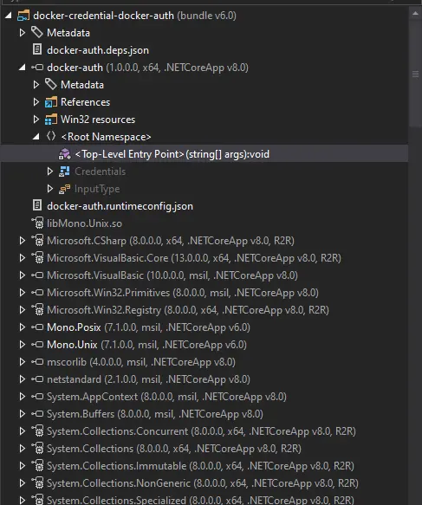422x505 pixels.
Task: Expand the mscorlib assembly
Action: click(x=23, y=362)
